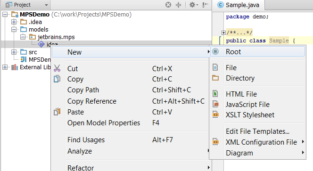Click the XML Configuration File icon

215,142
